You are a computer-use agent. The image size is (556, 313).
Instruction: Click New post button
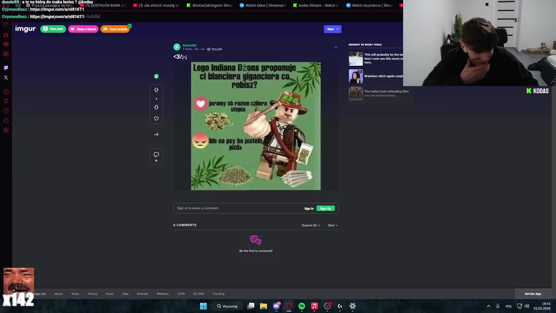(53, 29)
